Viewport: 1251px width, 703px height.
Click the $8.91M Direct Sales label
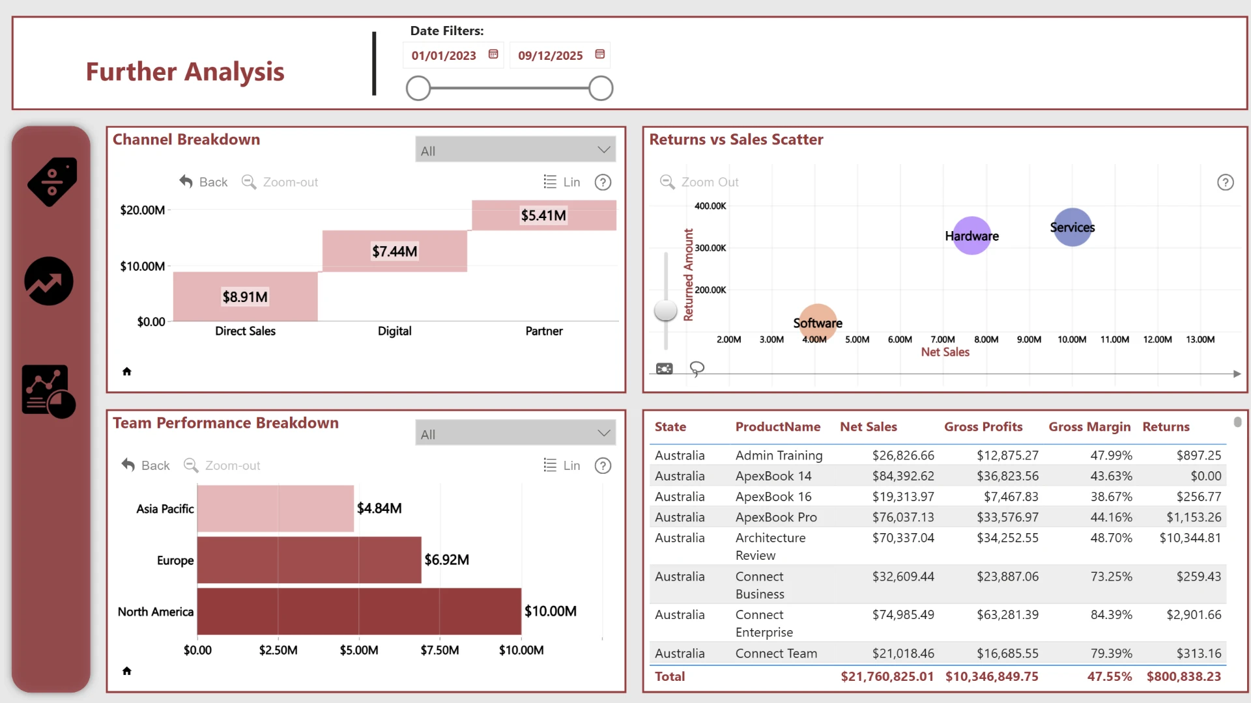point(245,297)
